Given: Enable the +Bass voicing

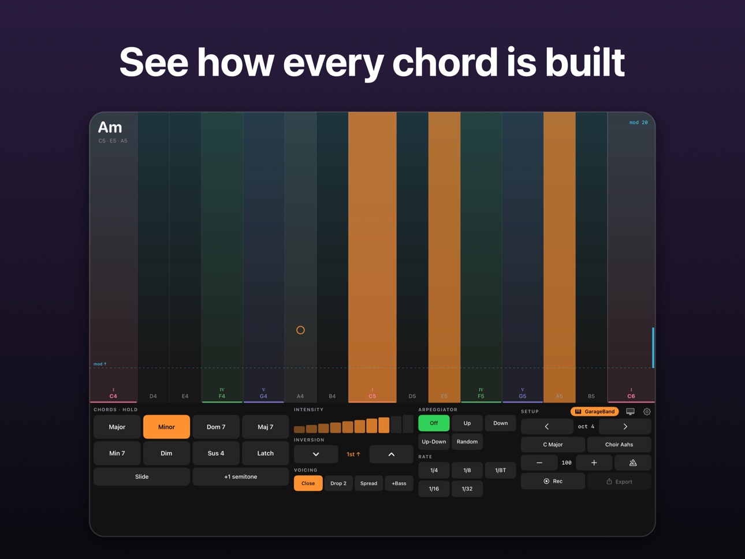Looking at the screenshot, I should pyautogui.click(x=399, y=483).
